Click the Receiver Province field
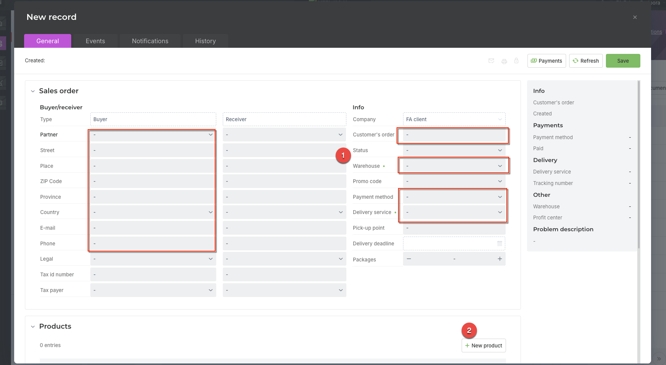Screen dimensions: 666x365 [284, 197]
